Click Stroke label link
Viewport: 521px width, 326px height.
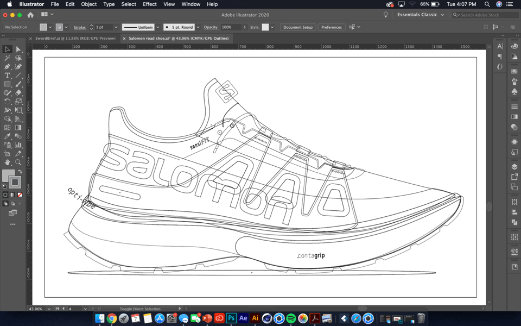(x=80, y=27)
